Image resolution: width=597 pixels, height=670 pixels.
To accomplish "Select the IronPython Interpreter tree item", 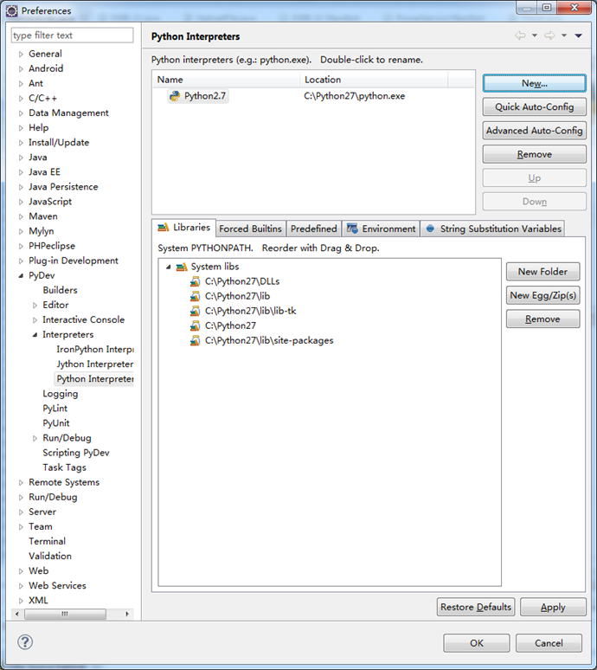I will (x=95, y=350).
